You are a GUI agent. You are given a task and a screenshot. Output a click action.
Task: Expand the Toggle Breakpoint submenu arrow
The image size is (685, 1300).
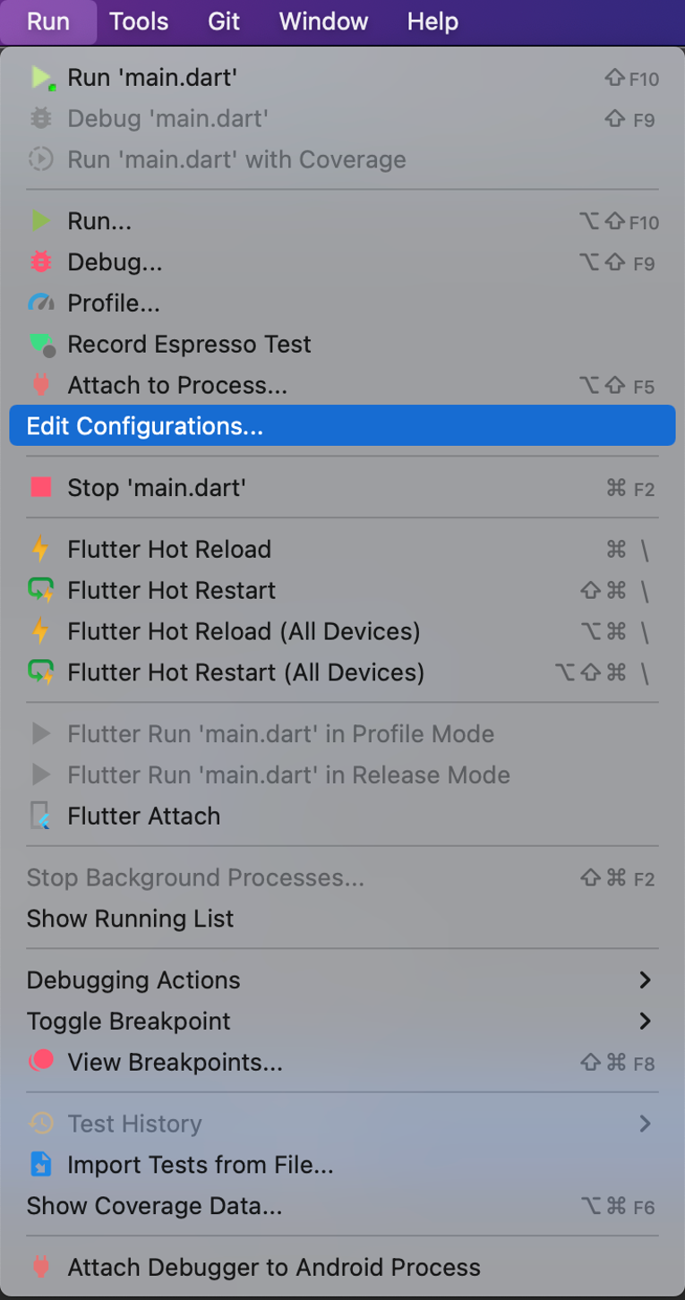pyautogui.click(x=644, y=1021)
